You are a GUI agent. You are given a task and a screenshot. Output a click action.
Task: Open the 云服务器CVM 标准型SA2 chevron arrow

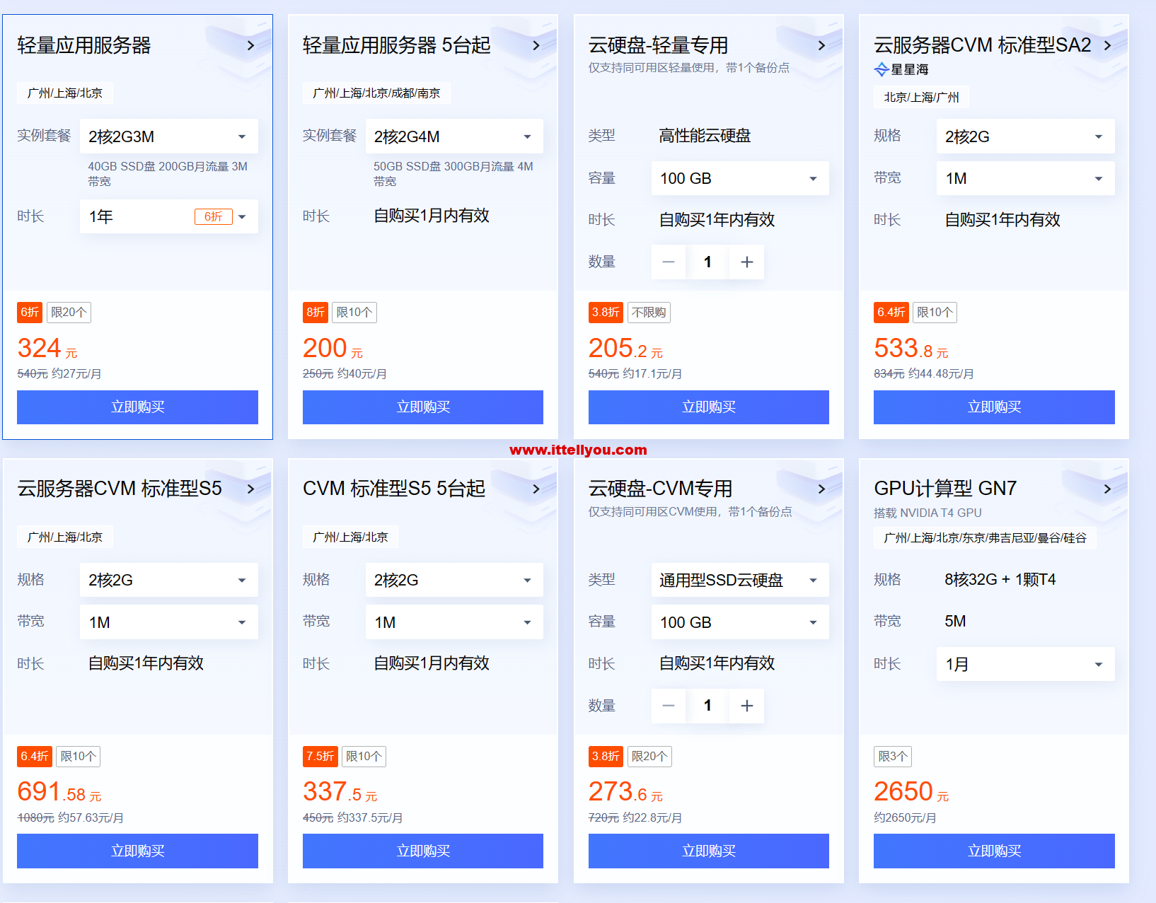pos(1107,45)
